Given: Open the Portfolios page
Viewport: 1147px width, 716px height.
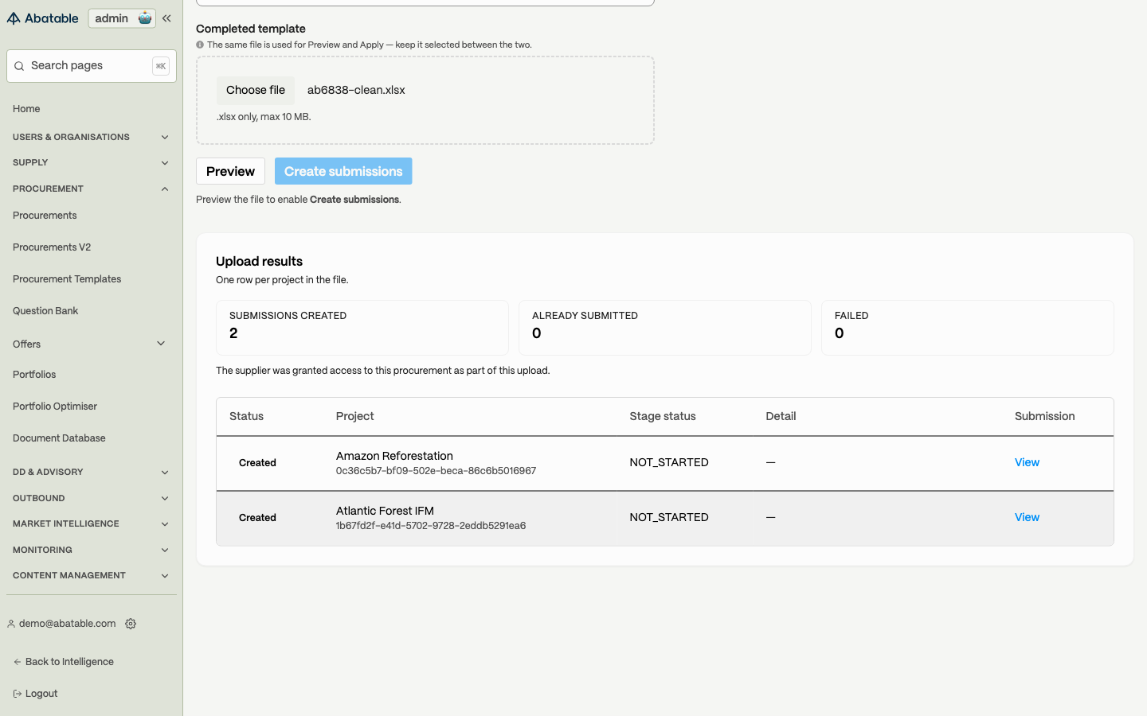Looking at the screenshot, I should (34, 375).
